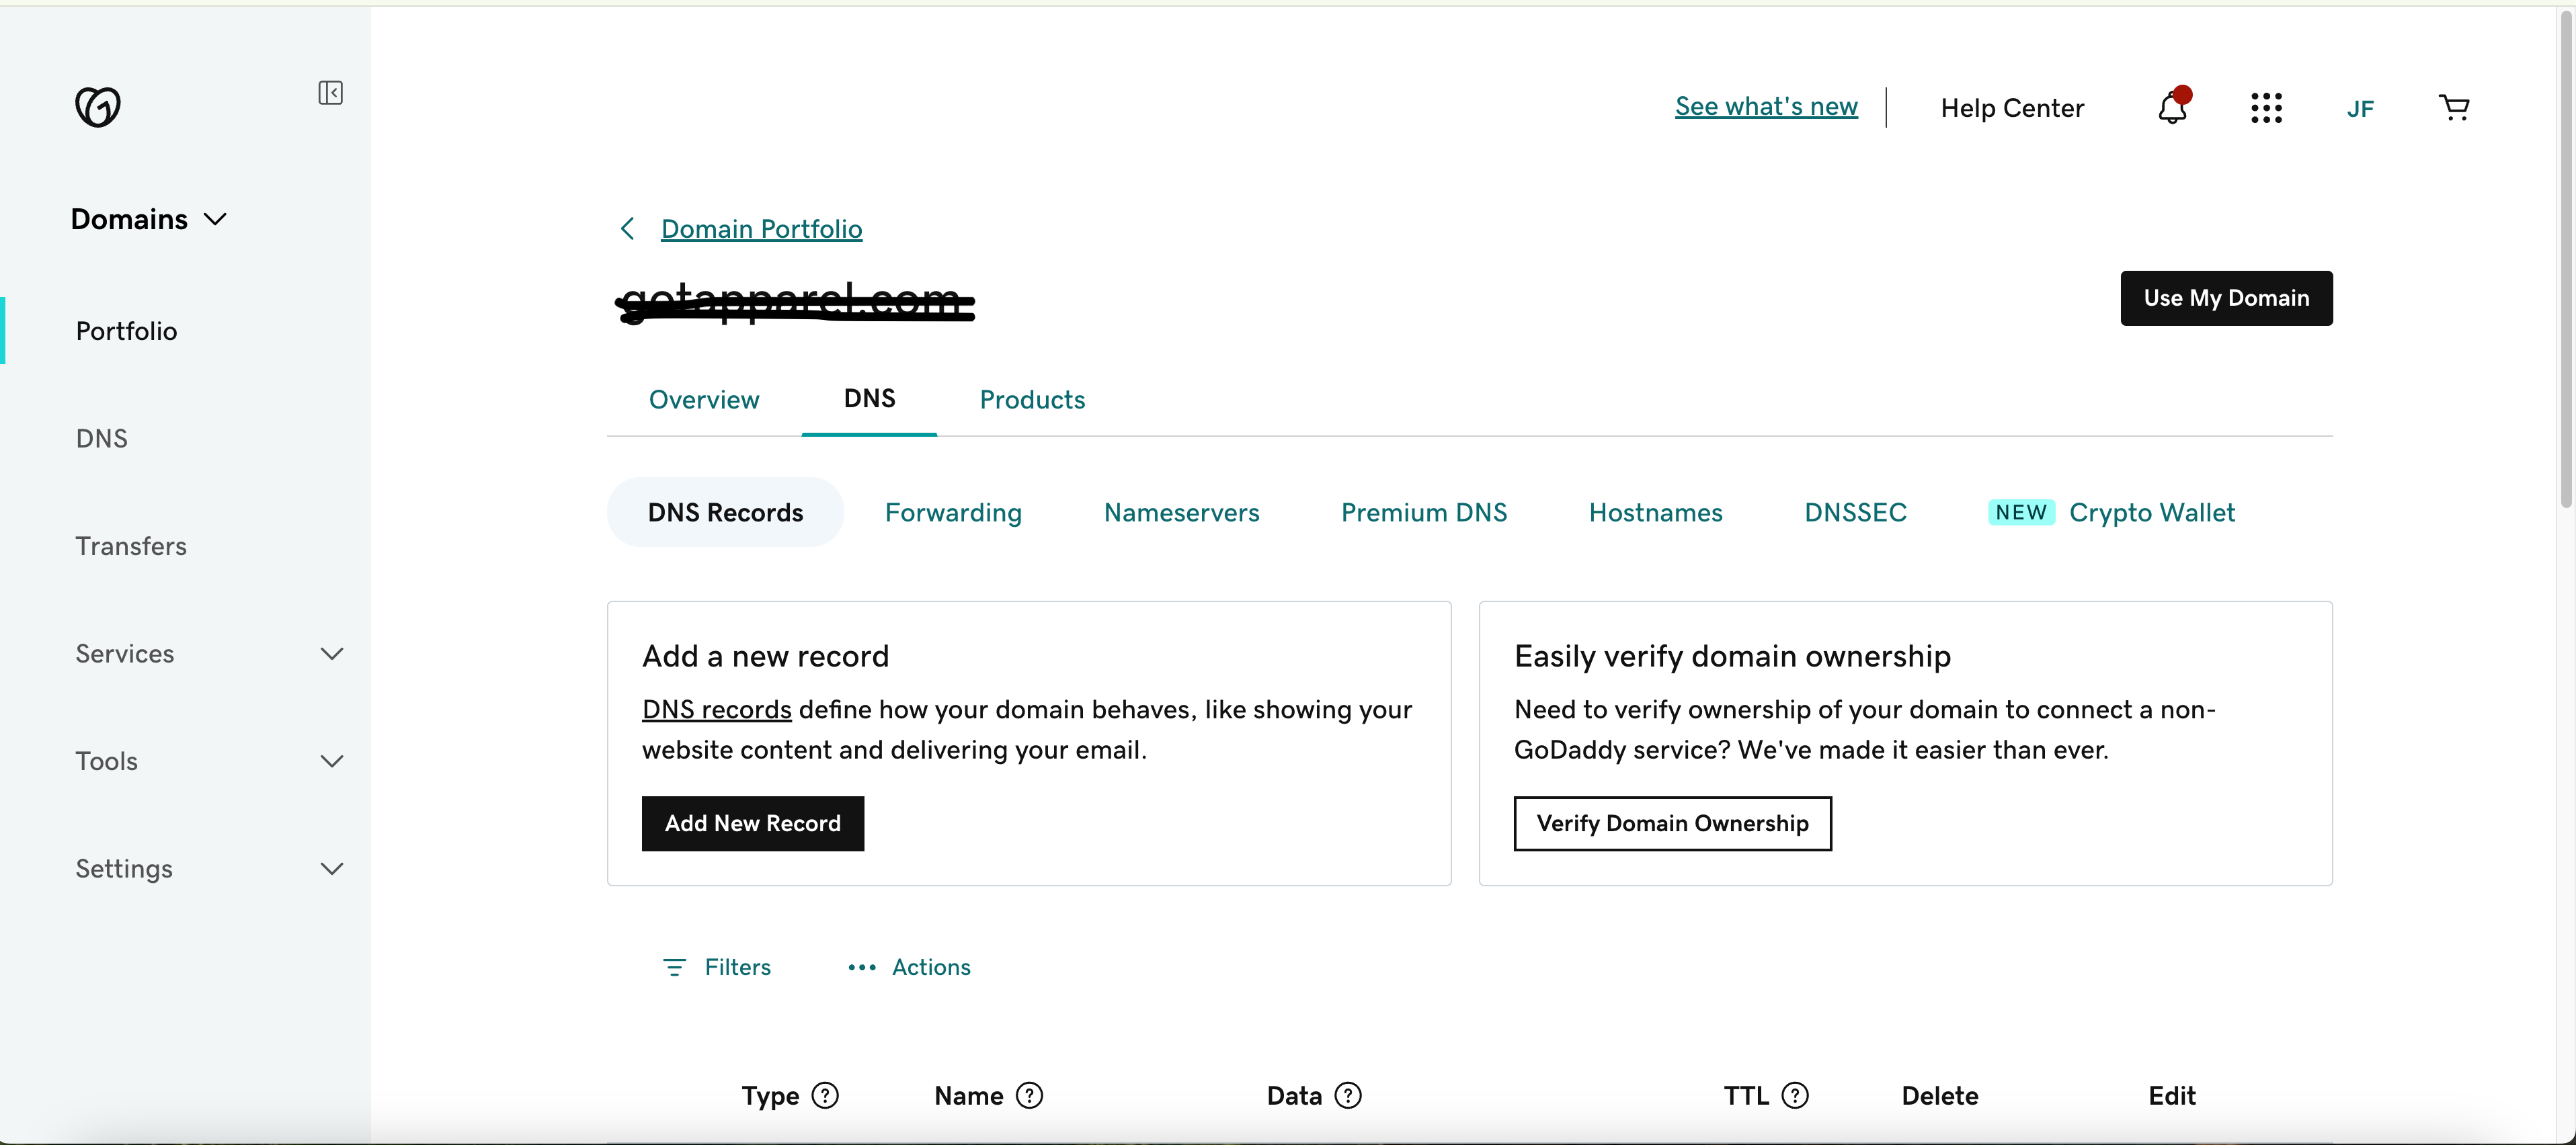Open the DNS records help link
This screenshot has height=1145, width=2576.
(x=716, y=709)
